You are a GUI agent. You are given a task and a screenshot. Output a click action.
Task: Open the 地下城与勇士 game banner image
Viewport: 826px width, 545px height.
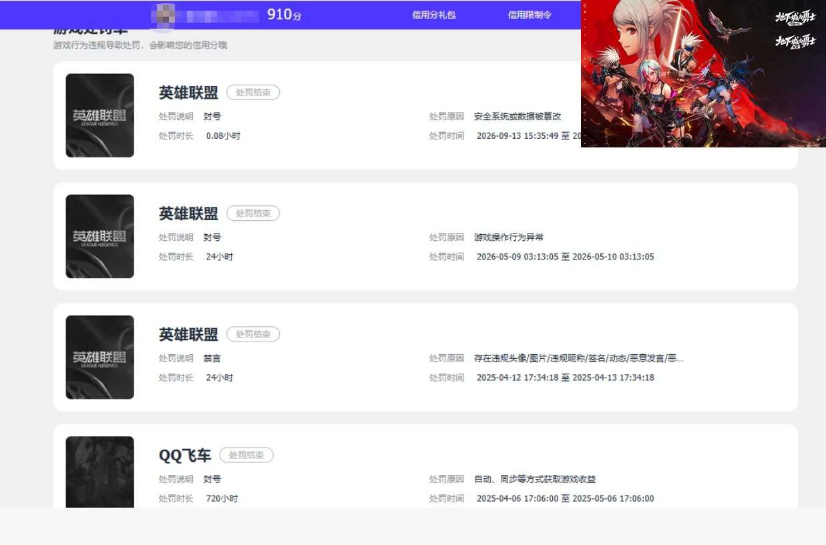[703, 73]
